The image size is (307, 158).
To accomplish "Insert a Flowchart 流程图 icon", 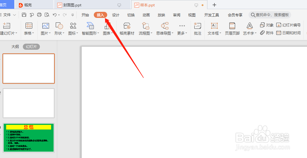I will tap(146, 25).
